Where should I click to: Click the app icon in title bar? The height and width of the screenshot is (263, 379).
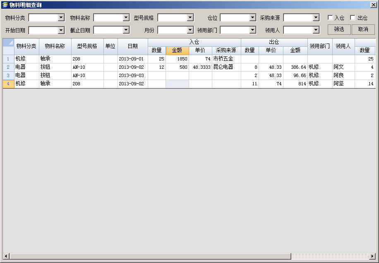pyautogui.click(x=5, y=5)
